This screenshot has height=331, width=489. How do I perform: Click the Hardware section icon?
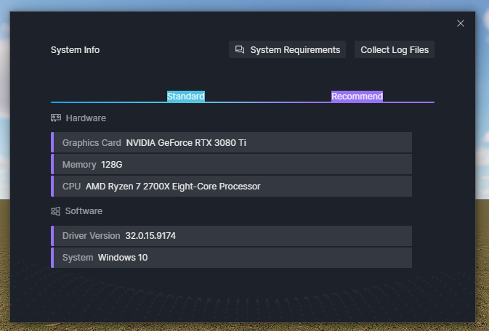56,118
